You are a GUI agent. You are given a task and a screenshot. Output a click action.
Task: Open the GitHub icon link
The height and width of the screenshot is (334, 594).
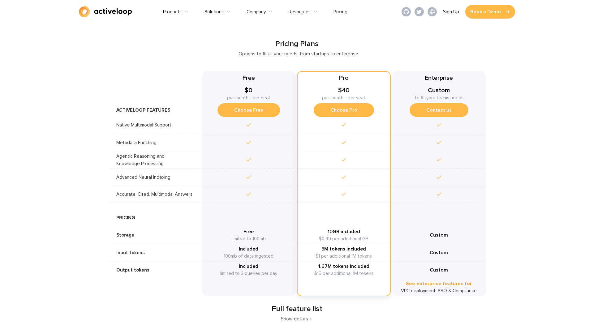coord(406,12)
